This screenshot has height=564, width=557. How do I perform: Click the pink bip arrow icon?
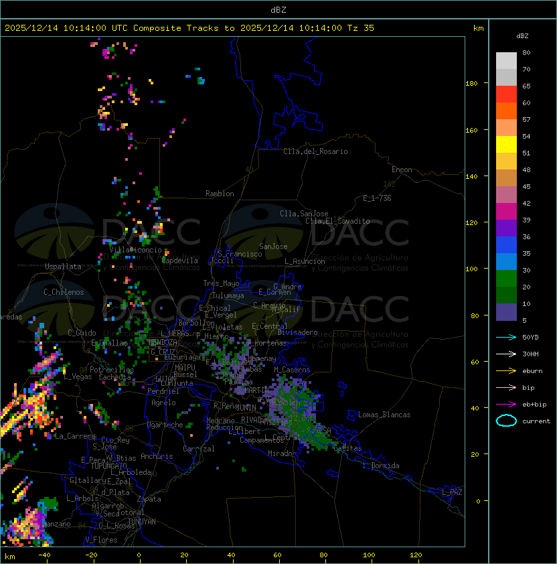[x=506, y=387]
